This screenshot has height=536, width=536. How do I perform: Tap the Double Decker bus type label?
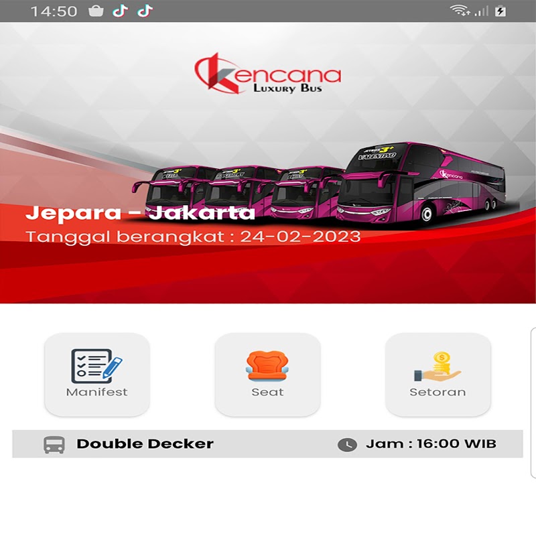click(x=145, y=444)
